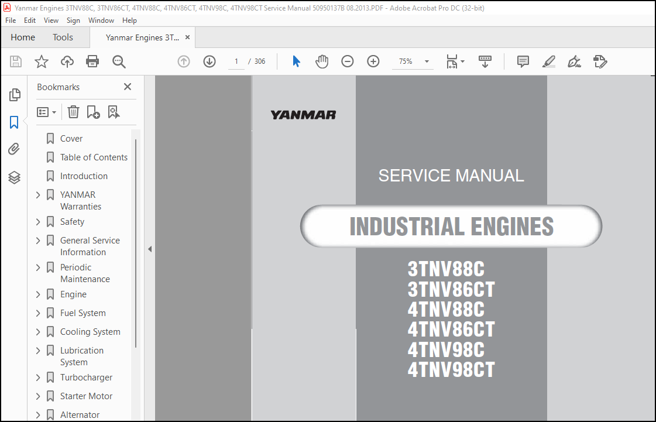This screenshot has height=422, width=656.
Task: Open the View menu
Action: click(x=51, y=20)
